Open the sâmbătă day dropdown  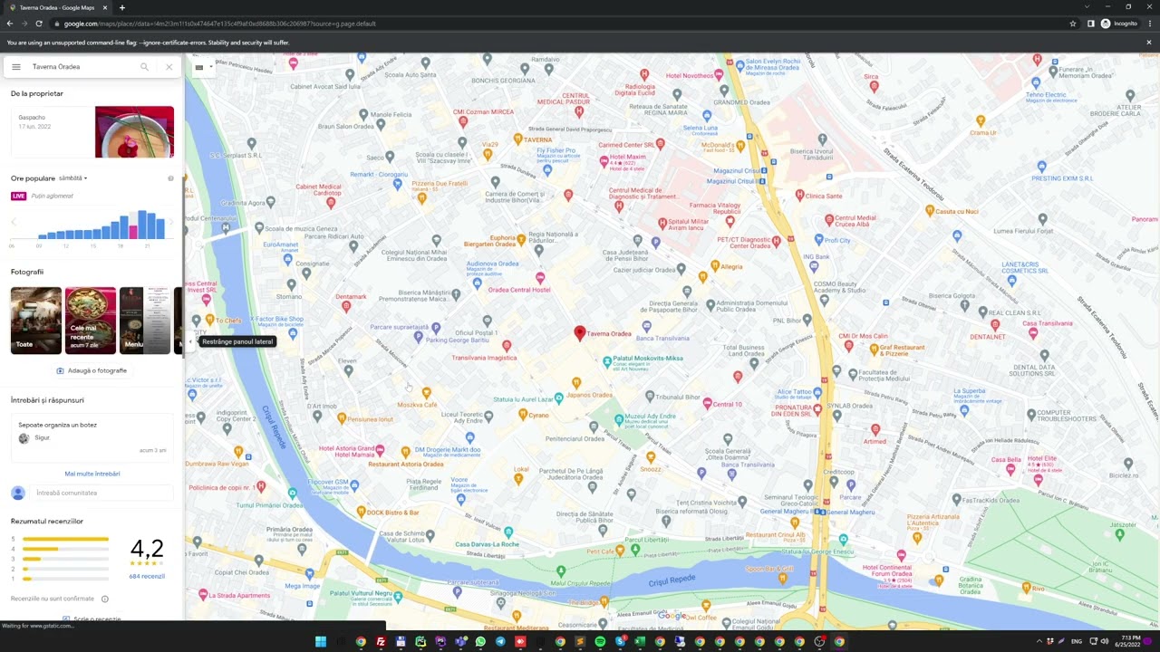pos(73,178)
